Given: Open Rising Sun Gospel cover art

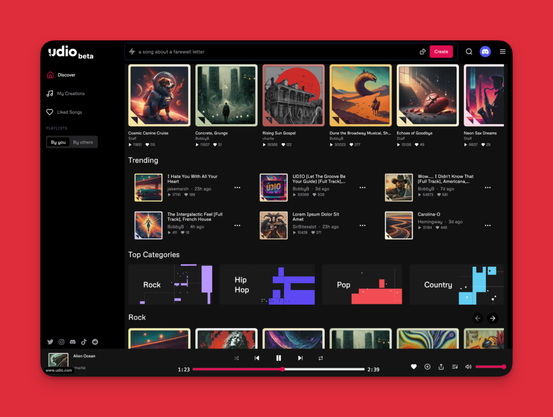Looking at the screenshot, I should click(293, 95).
